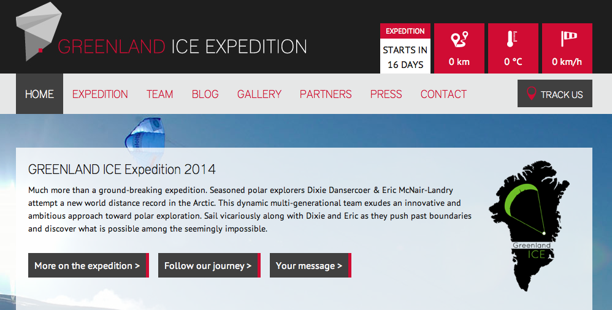Open the Gallery menu item

tap(259, 94)
